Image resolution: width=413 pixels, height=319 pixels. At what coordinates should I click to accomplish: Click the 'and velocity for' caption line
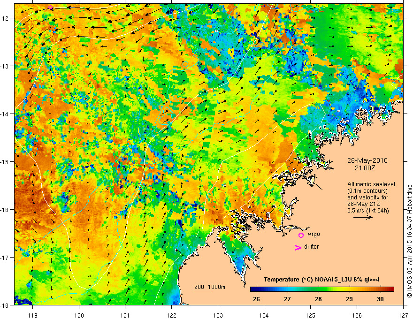pos(367,197)
